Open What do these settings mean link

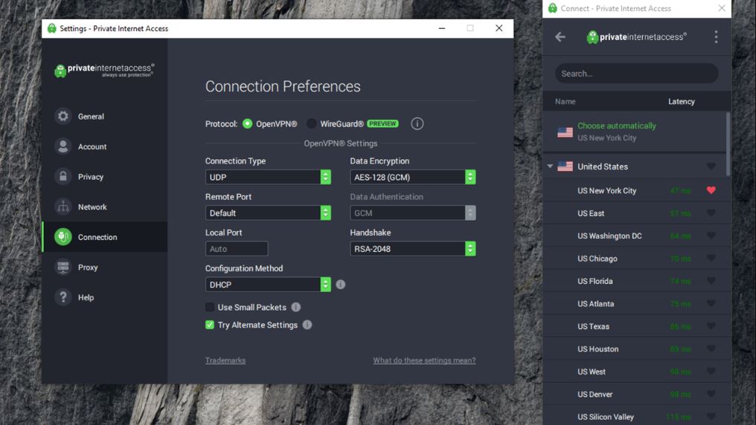tap(424, 360)
